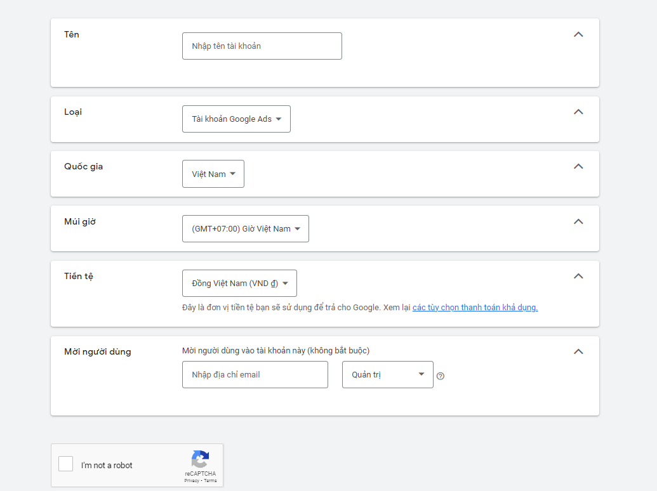657x491 pixels.
Task: Open các tùy chọn thanh toán khả dụng link
Action: point(475,307)
